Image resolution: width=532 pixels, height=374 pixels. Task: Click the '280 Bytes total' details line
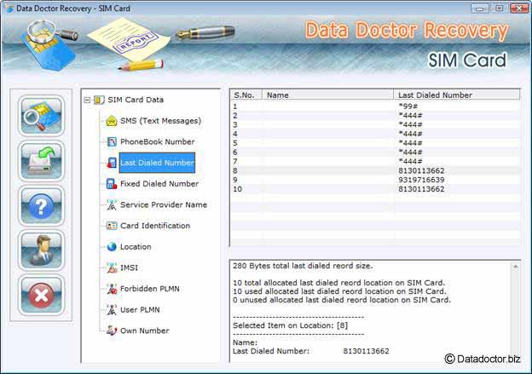click(303, 266)
